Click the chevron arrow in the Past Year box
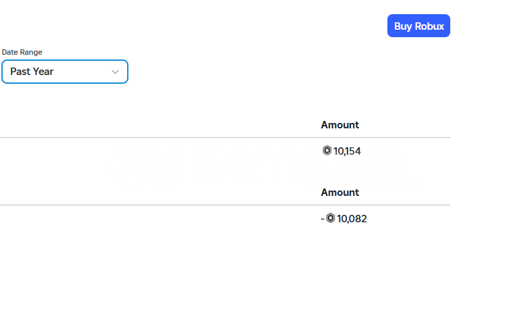This screenshot has height=329, width=528. point(115,72)
